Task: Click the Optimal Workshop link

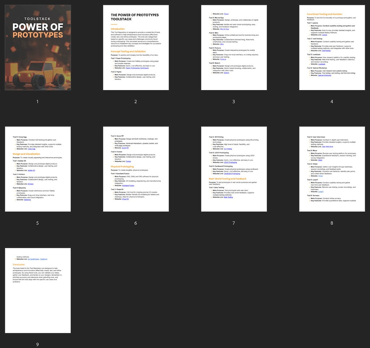Action: [x=324, y=76]
